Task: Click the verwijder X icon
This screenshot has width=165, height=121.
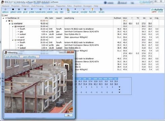Action: 84,9
